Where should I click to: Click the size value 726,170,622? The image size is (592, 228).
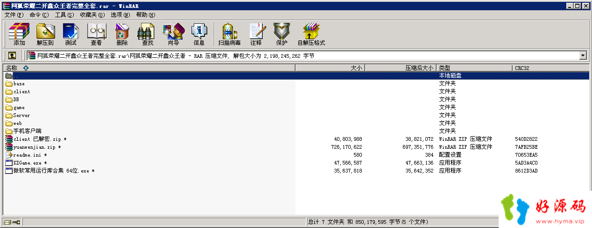346,147
